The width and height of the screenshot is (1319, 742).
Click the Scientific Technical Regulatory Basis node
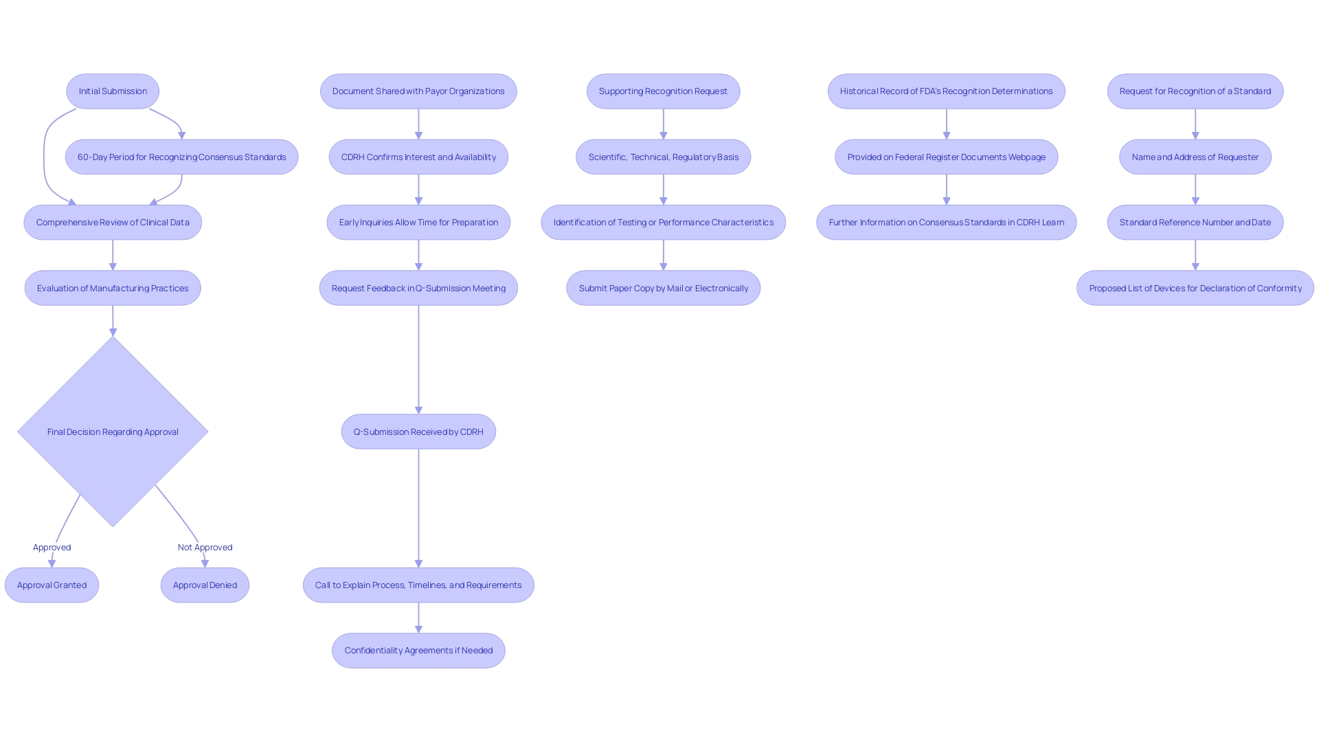663,156
